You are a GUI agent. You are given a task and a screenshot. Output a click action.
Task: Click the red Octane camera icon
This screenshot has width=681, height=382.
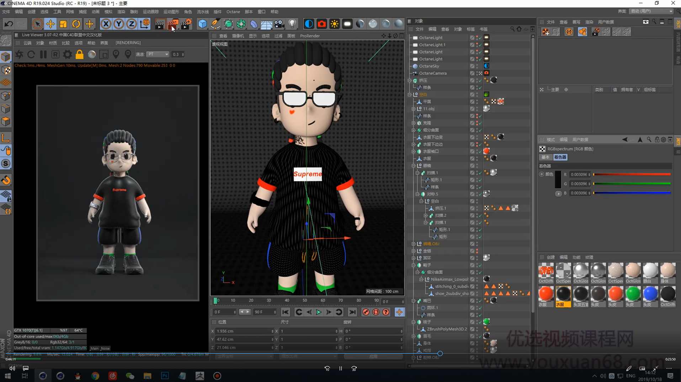321,24
